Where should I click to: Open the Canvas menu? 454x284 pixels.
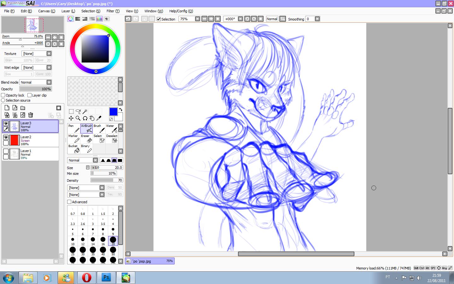46,11
